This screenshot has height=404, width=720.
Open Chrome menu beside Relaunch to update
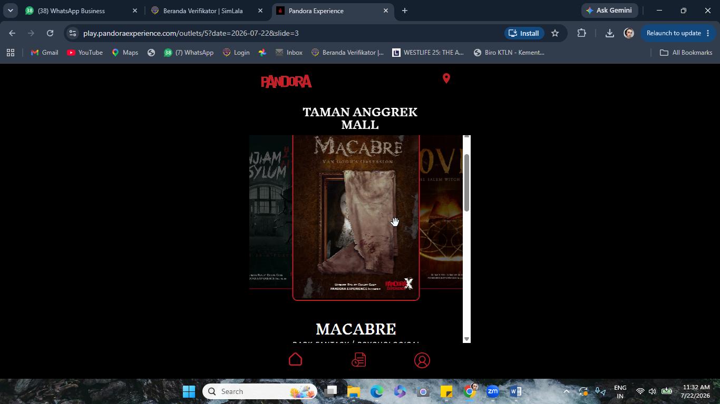(x=708, y=33)
